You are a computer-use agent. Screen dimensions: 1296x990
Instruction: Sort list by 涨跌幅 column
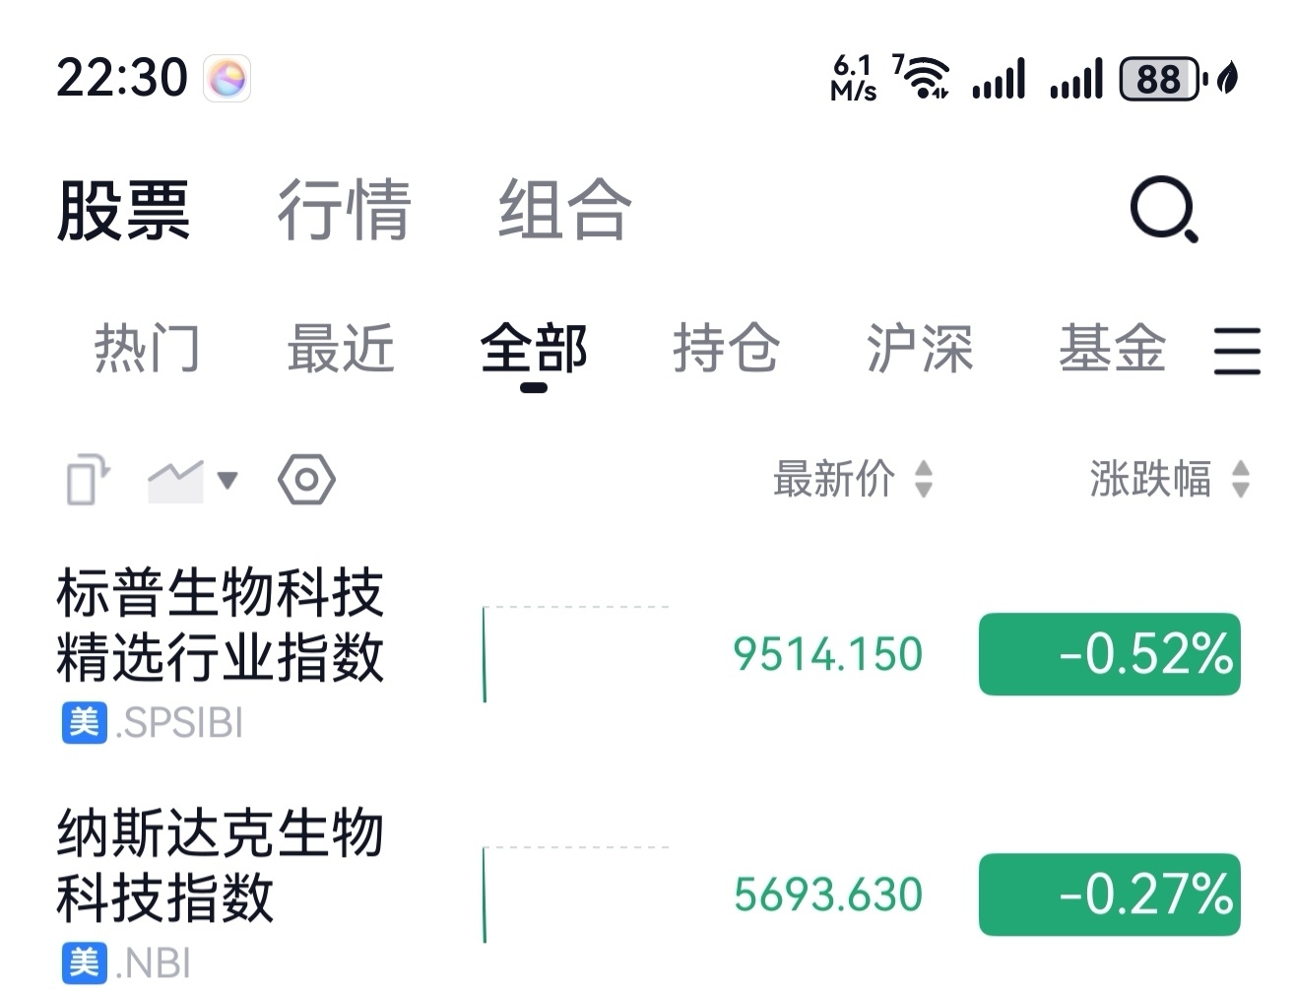(1168, 480)
